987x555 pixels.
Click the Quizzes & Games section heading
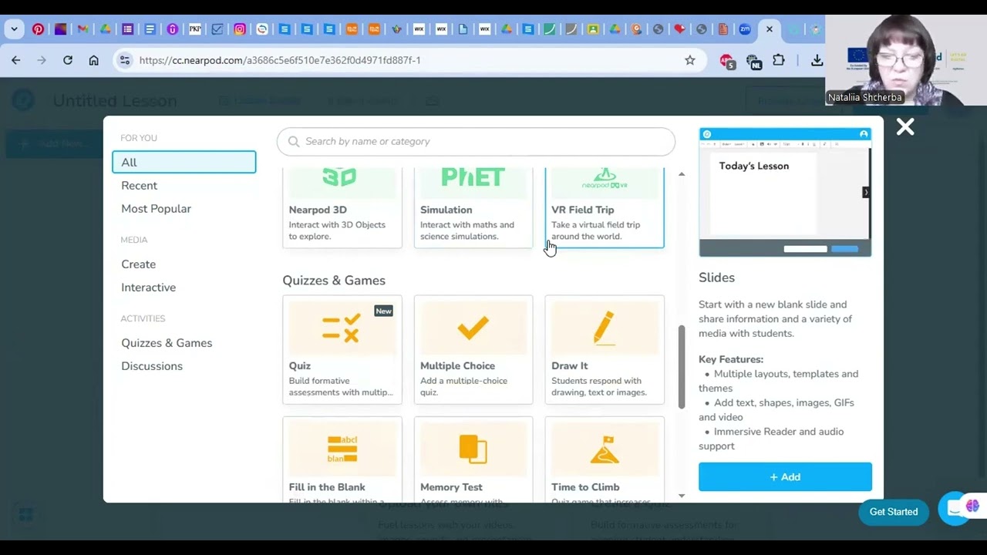point(334,281)
